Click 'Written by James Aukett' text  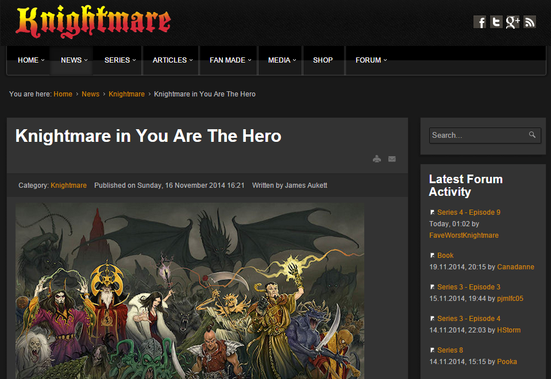[x=290, y=185]
